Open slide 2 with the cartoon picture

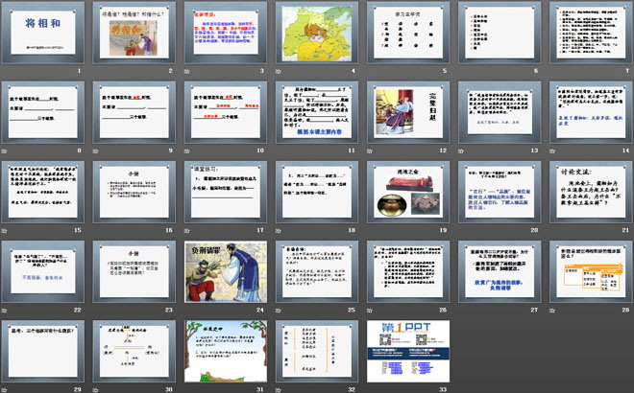click(133, 33)
